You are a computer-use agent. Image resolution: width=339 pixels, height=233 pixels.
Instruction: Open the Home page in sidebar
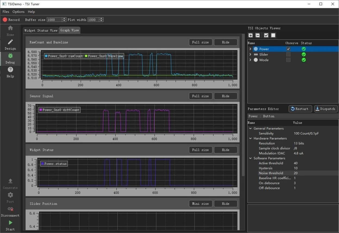pos(10,28)
